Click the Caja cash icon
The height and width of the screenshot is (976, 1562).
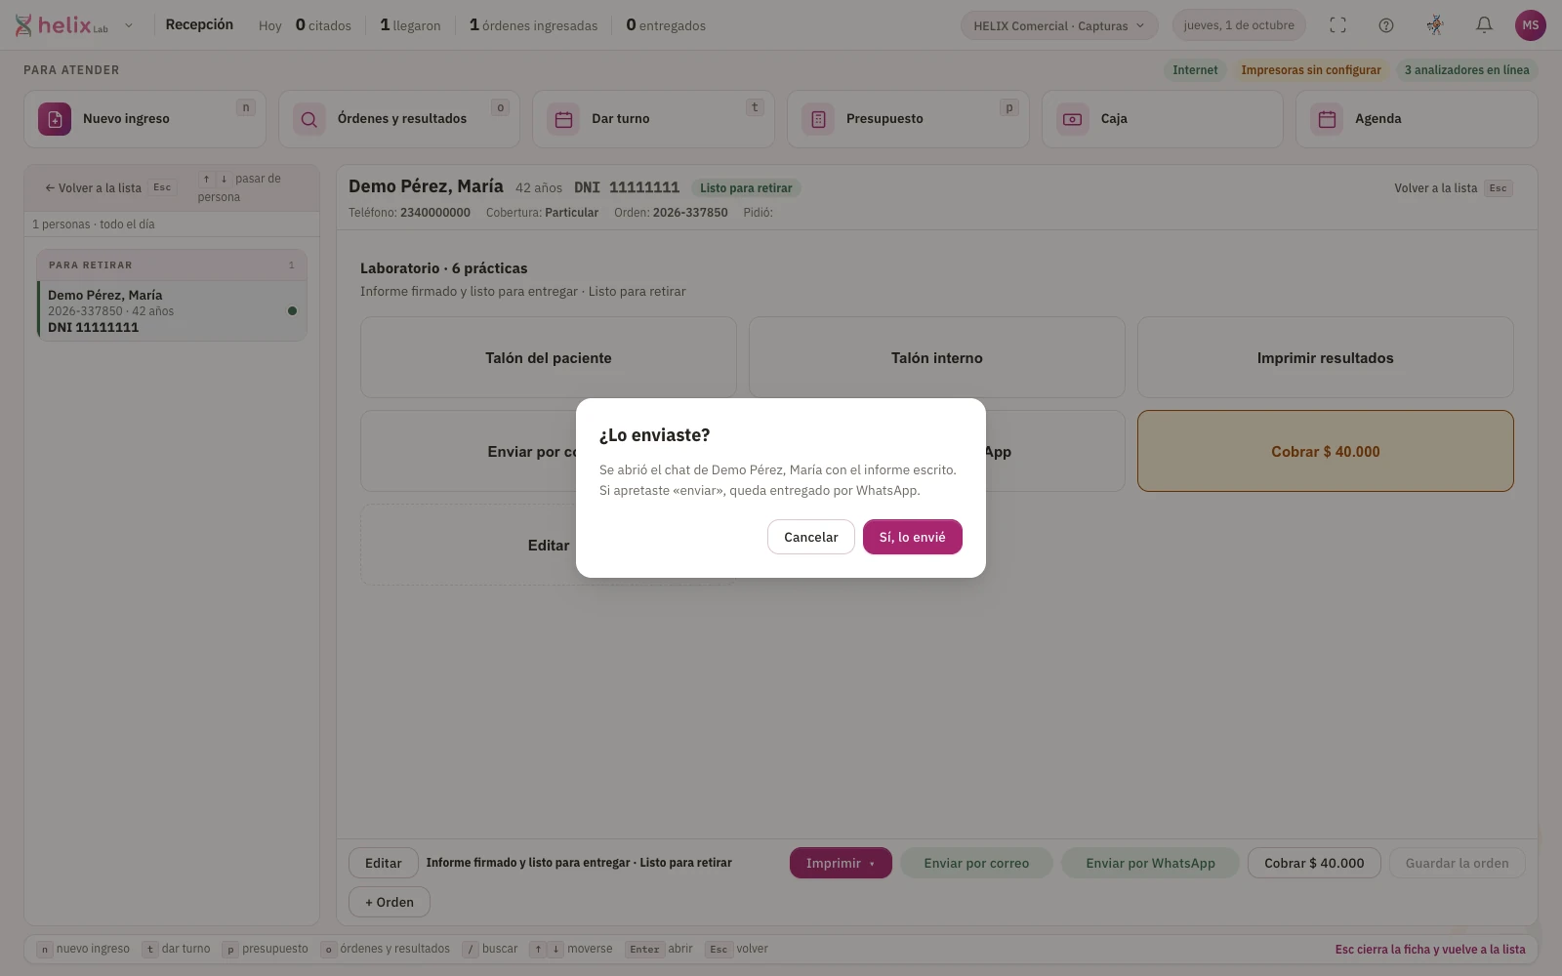(x=1072, y=119)
